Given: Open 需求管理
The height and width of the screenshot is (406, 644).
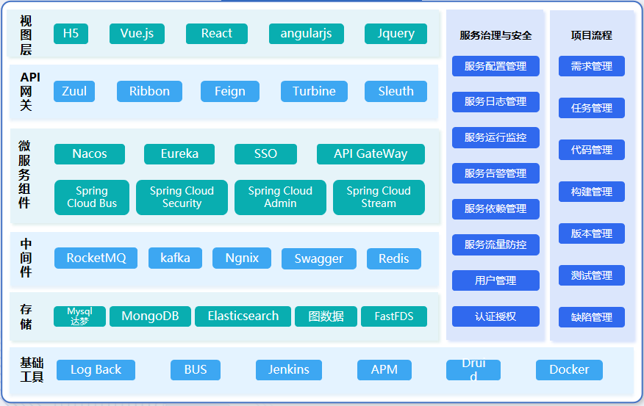Looking at the screenshot, I should 592,66.
